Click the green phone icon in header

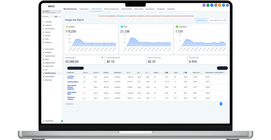pos(208,5)
